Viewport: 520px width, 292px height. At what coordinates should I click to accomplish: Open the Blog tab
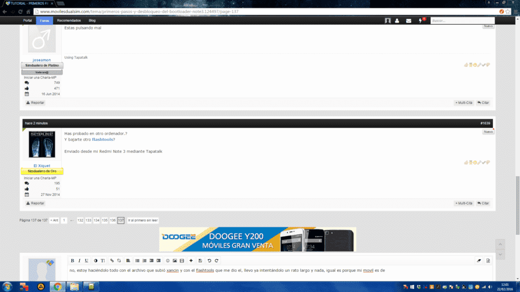pos(92,21)
